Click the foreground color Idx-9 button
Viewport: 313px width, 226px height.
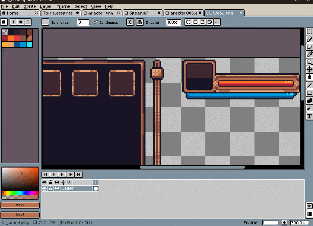(20, 205)
